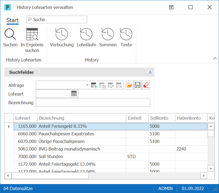
Task: Click the orange open folder icon
Action: pos(129,85)
